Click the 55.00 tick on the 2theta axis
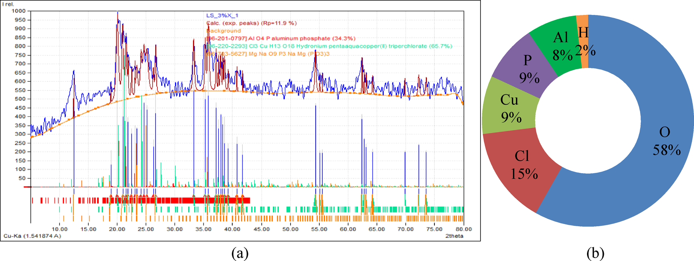Viewport: 694px width, 261px height. coord(319,229)
